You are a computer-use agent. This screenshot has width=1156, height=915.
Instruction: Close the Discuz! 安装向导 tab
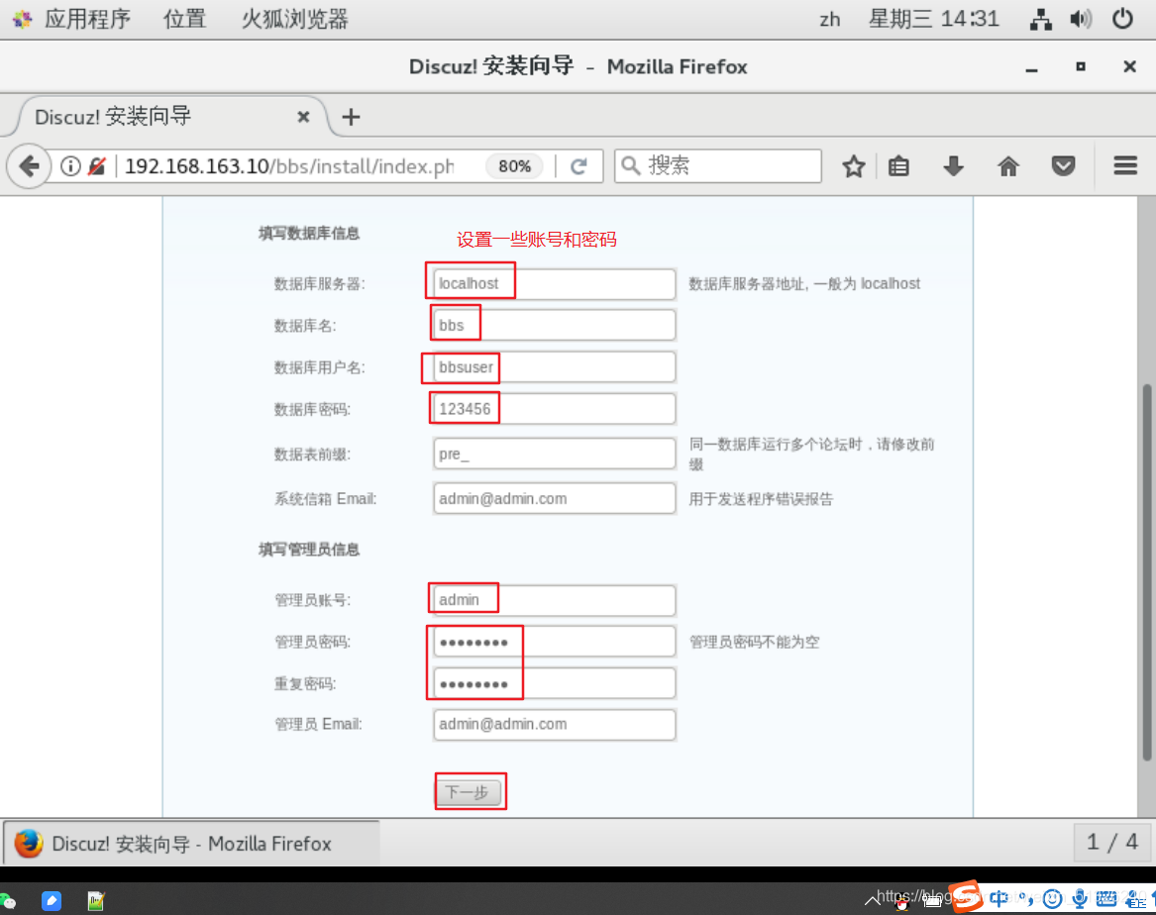coord(303,117)
